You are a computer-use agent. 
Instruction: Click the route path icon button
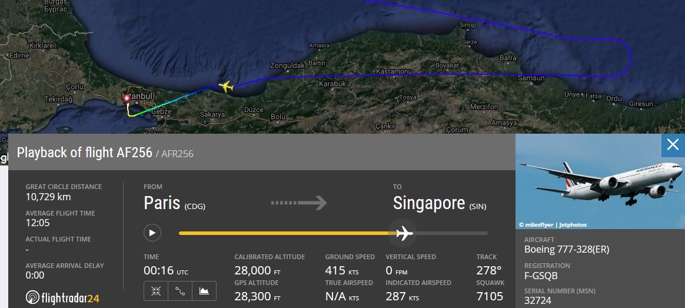180,291
